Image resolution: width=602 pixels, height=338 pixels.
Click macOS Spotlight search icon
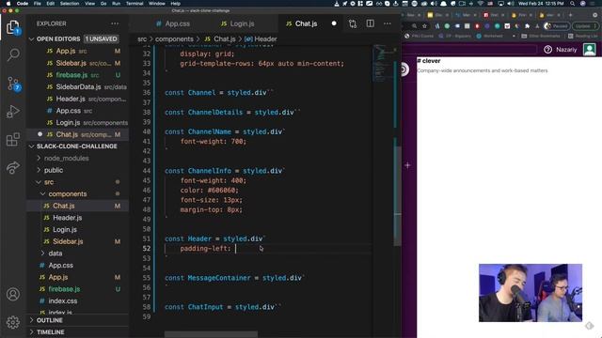[573, 4]
